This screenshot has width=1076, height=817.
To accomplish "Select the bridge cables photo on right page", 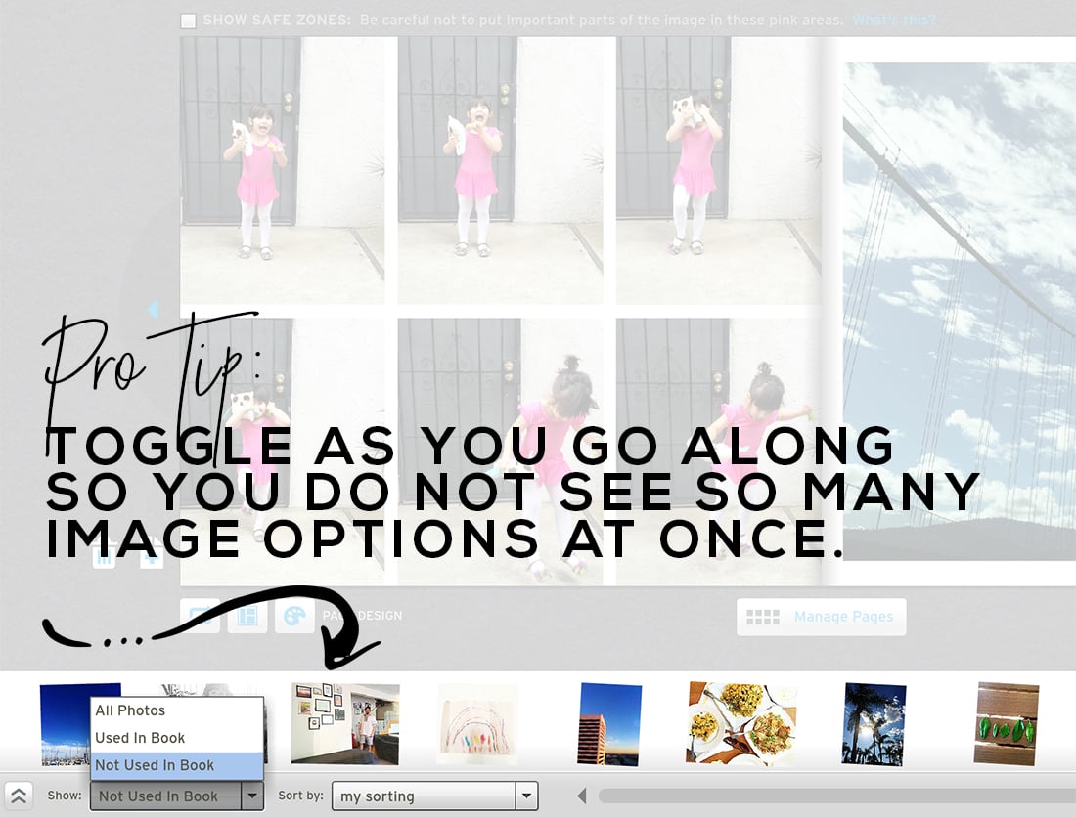I will tap(960, 311).
